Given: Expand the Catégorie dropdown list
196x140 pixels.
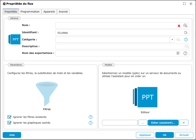Looking at the screenshot, I should click(x=172, y=40).
